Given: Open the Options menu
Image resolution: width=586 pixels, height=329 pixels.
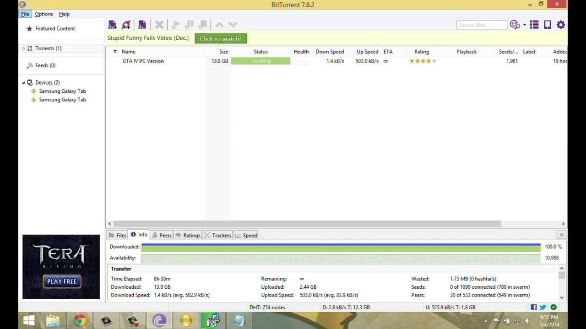Looking at the screenshot, I should click(44, 14).
